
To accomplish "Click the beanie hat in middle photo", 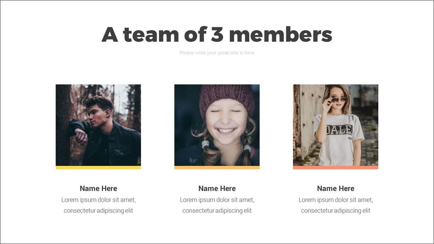I will coord(227,98).
